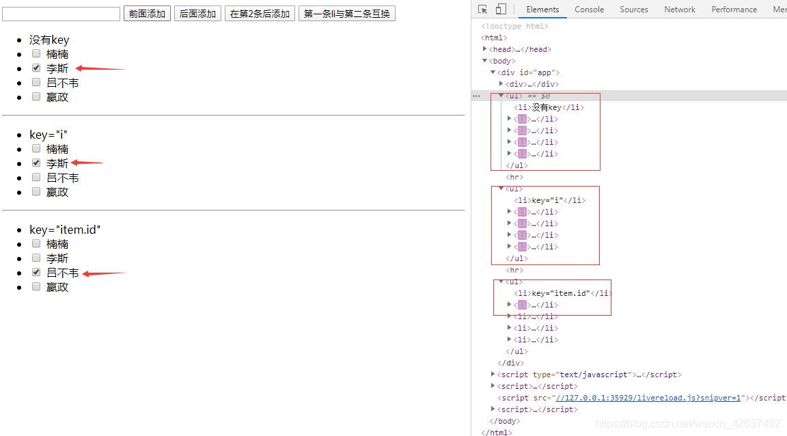Viewport: 787px width, 436px height.
Task: Click the 后面添加 button
Action: coord(197,14)
